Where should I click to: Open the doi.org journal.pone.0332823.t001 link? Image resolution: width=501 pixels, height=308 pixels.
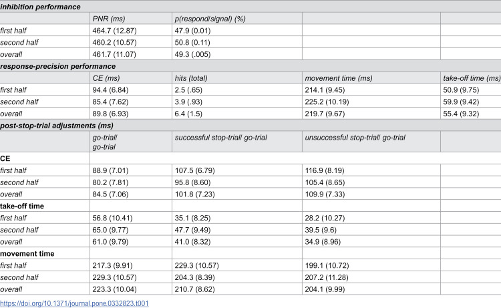pos(74,303)
